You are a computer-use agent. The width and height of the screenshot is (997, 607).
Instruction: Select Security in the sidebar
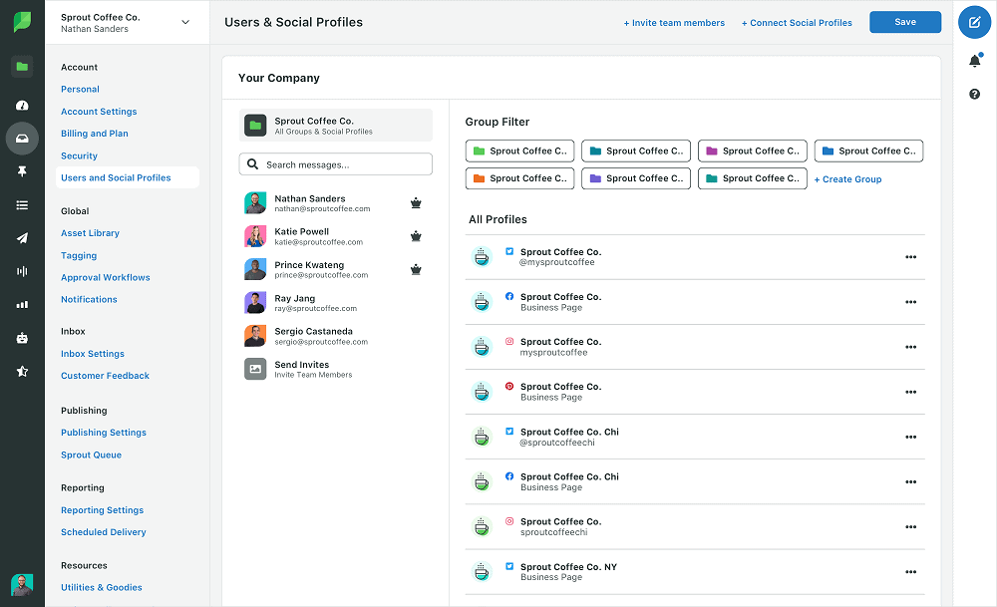(x=79, y=155)
